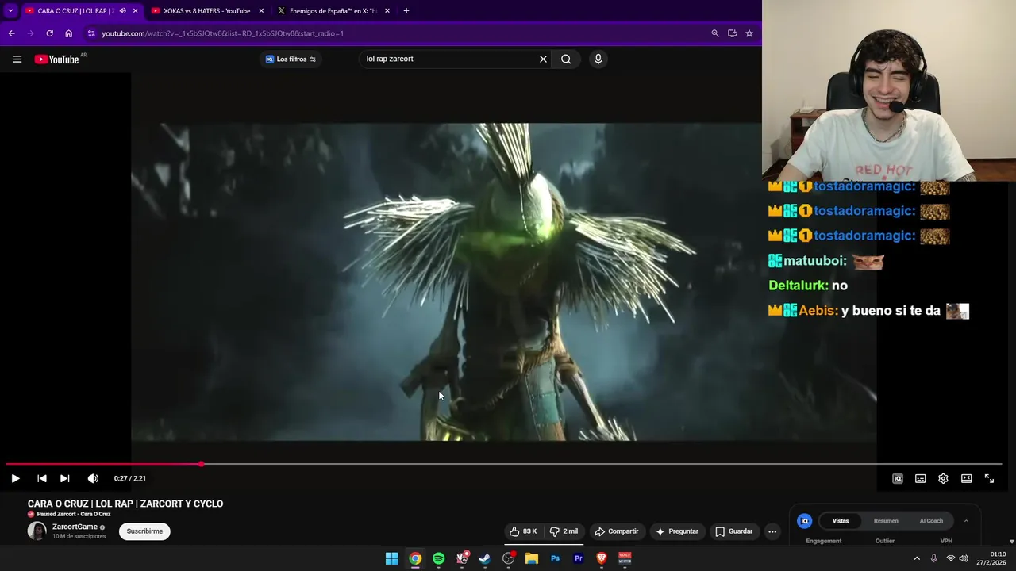Dislike the video with 2 mil count
Viewport: 1016px width, 571px height.
click(564, 531)
